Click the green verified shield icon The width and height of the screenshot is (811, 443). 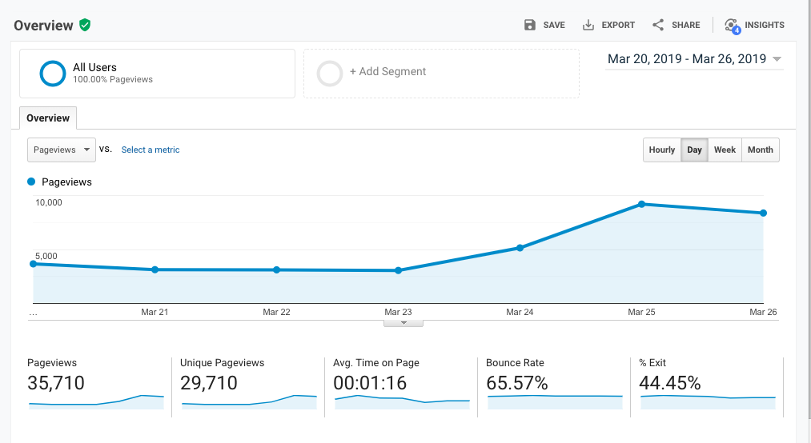(x=85, y=25)
